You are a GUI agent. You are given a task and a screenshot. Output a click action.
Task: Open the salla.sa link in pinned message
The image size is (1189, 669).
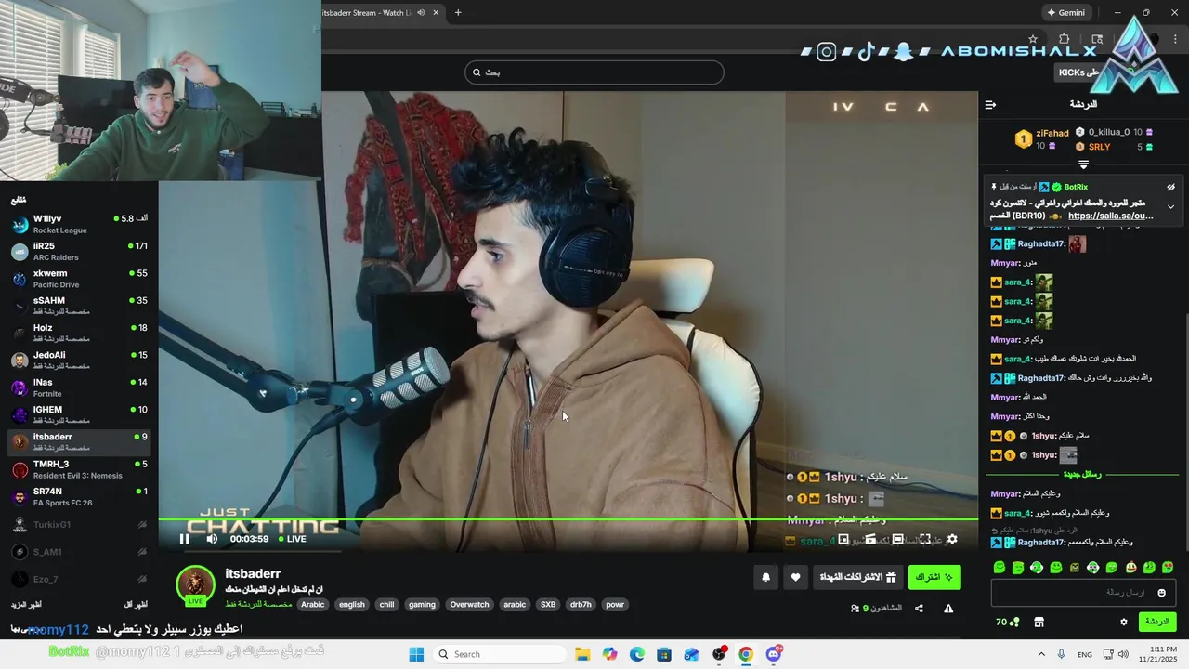click(x=1110, y=216)
